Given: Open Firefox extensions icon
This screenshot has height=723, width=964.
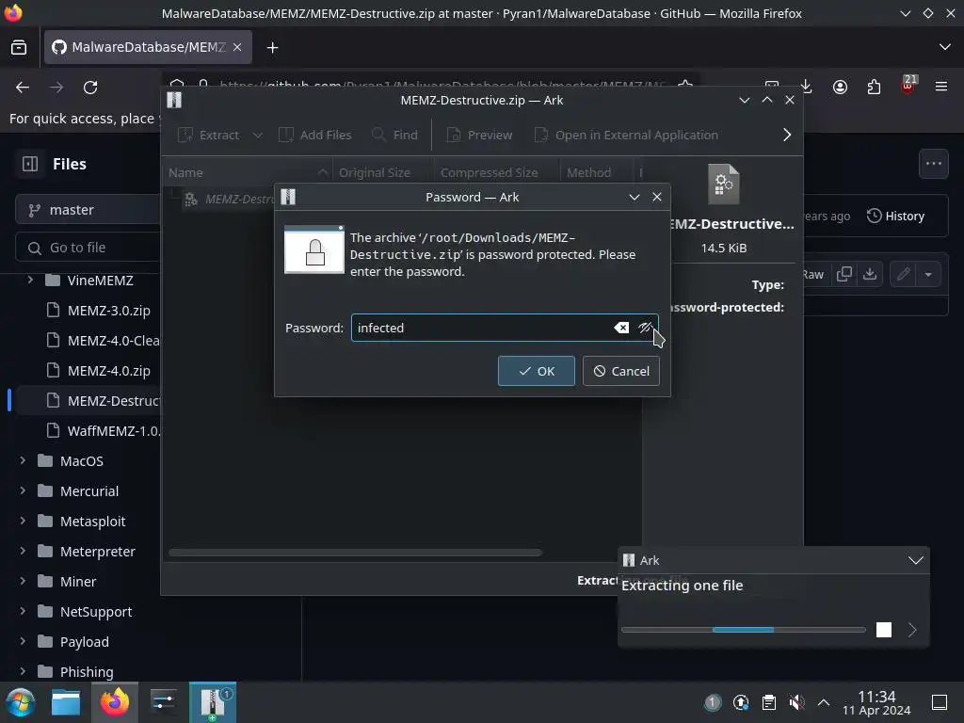Looking at the screenshot, I should [874, 88].
